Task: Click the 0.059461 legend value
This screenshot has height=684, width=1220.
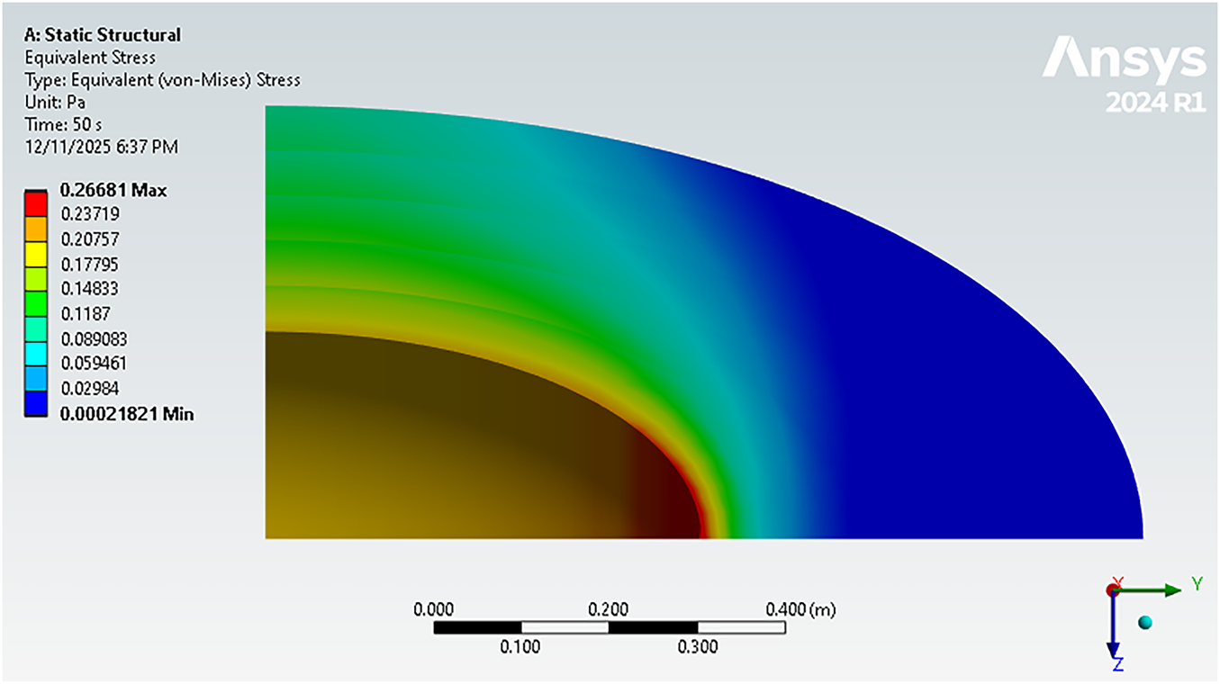Action: click(x=93, y=364)
